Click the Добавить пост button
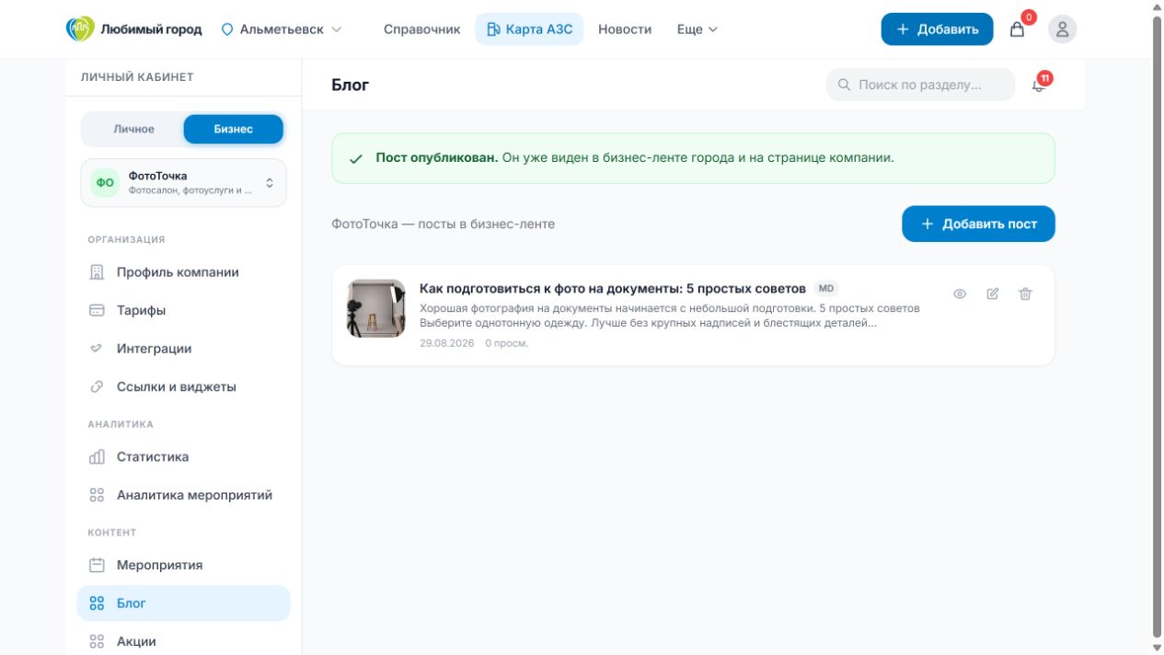This screenshot has height=655, width=1164. 978,224
